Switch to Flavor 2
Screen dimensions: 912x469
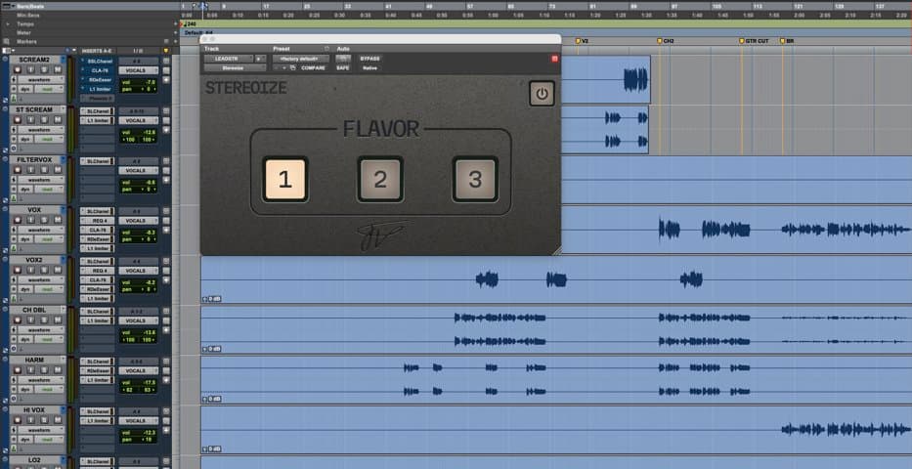coord(380,179)
